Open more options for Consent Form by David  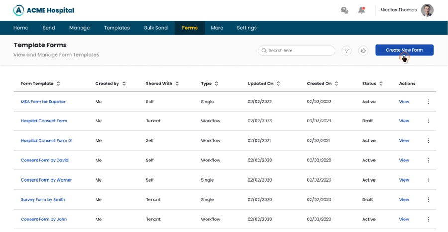tap(428, 160)
